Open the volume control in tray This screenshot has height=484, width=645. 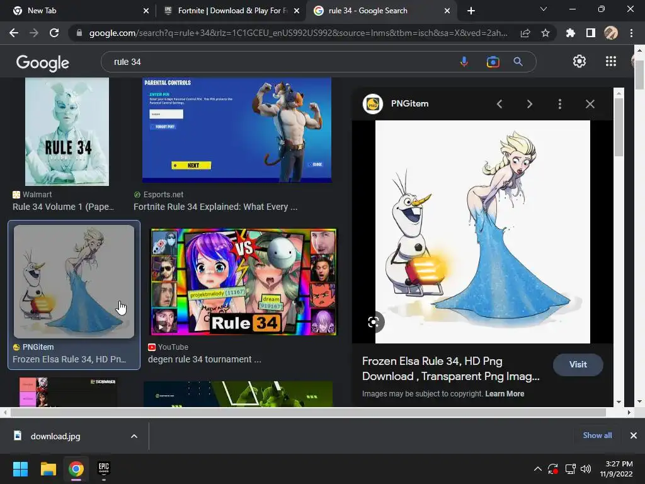pos(586,469)
